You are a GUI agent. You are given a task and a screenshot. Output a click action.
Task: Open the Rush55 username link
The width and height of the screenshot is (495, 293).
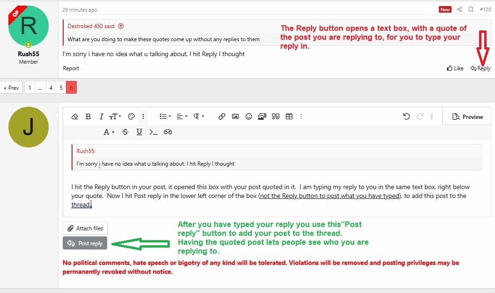[29, 54]
